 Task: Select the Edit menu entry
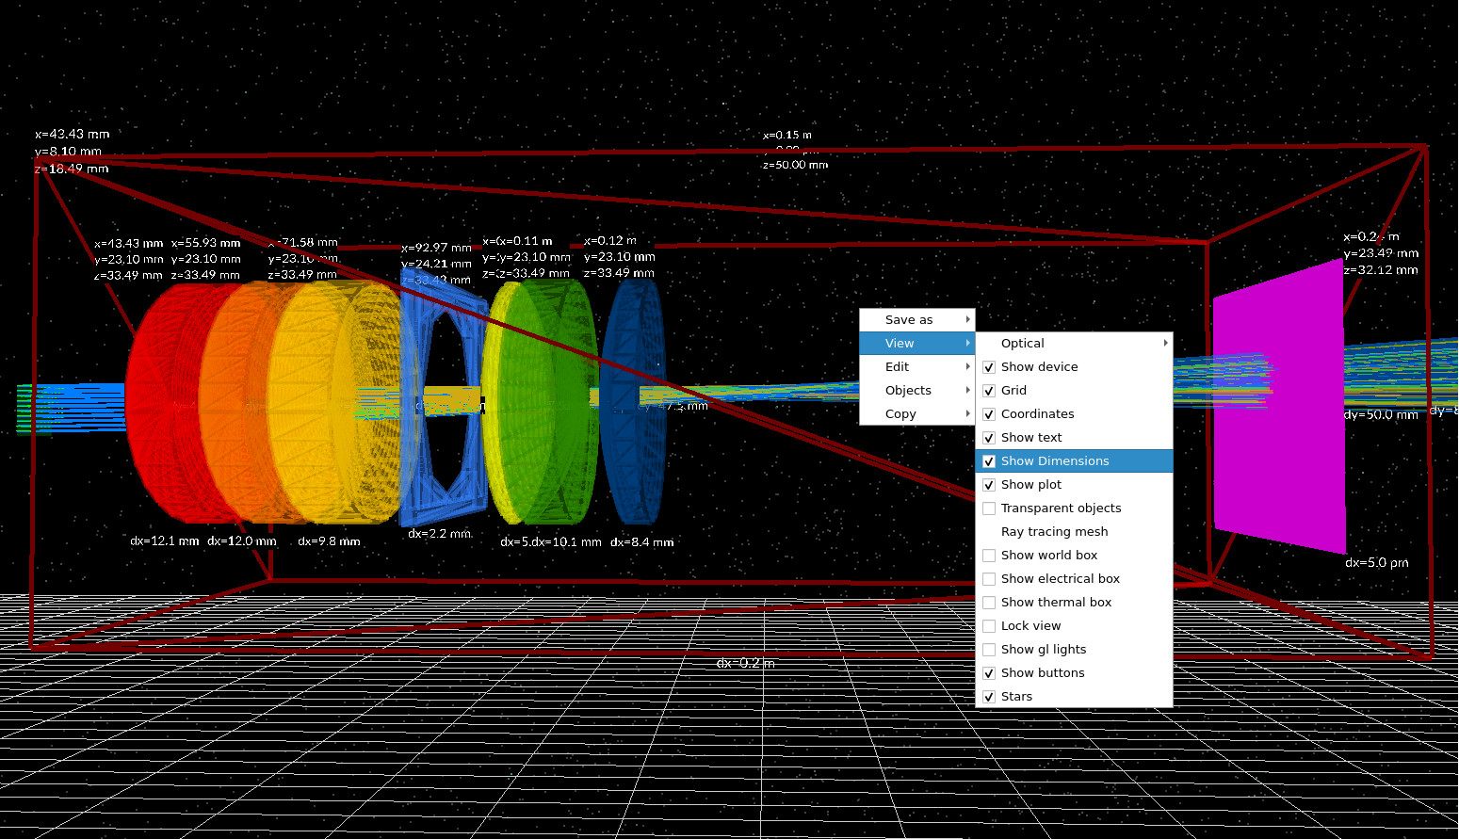897,366
